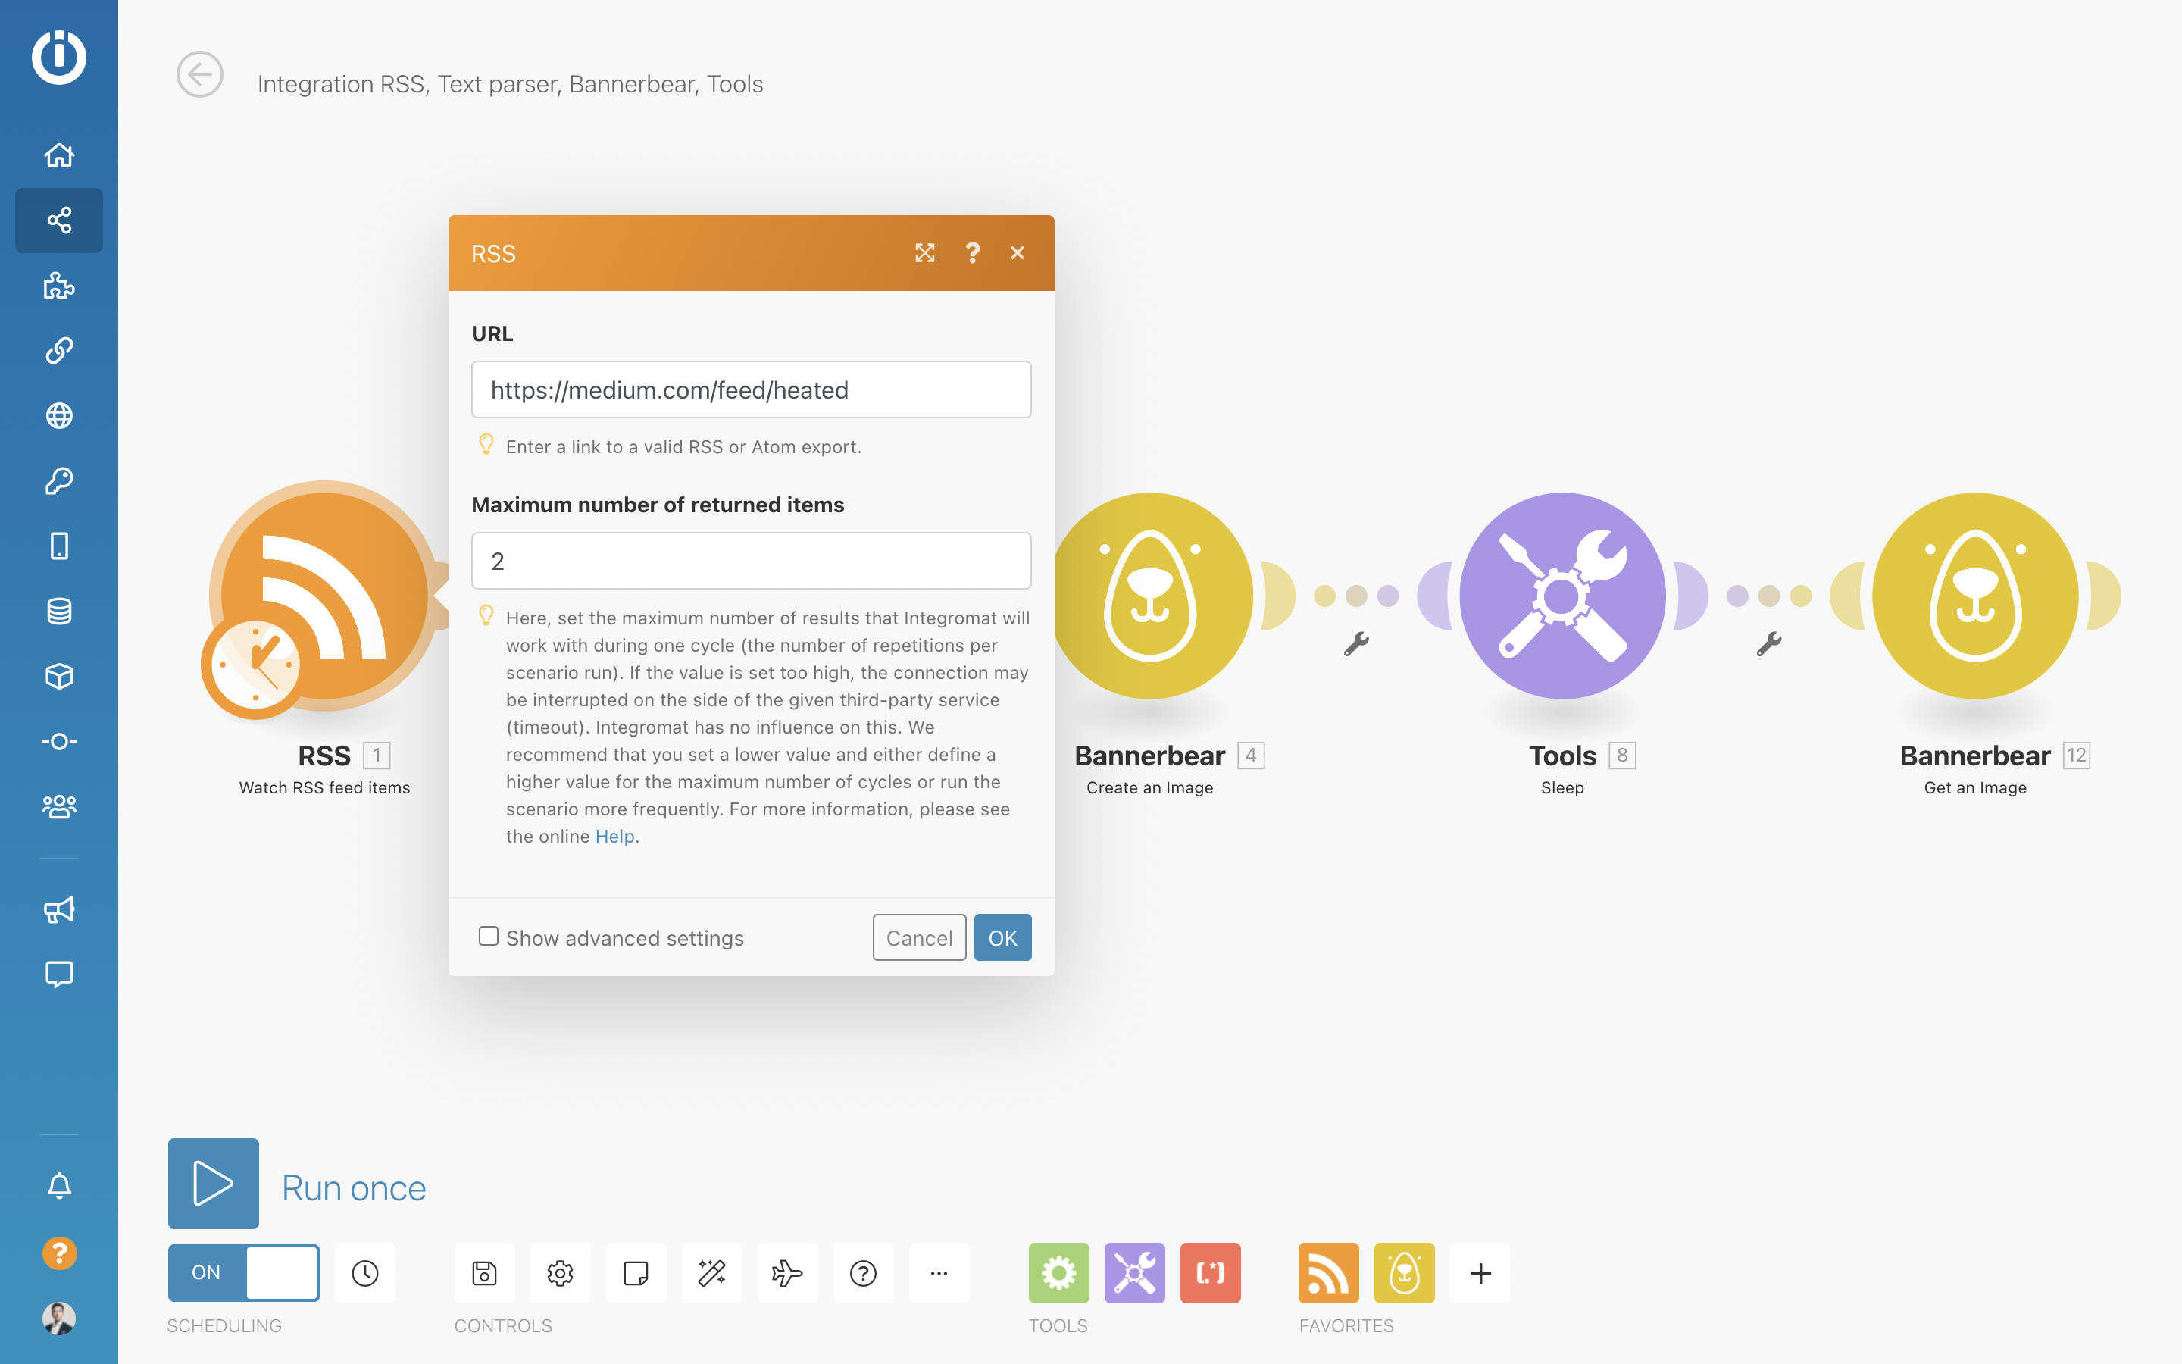Open Data stores icon in sidebar
The image size is (2182, 1364).
pyautogui.click(x=58, y=612)
